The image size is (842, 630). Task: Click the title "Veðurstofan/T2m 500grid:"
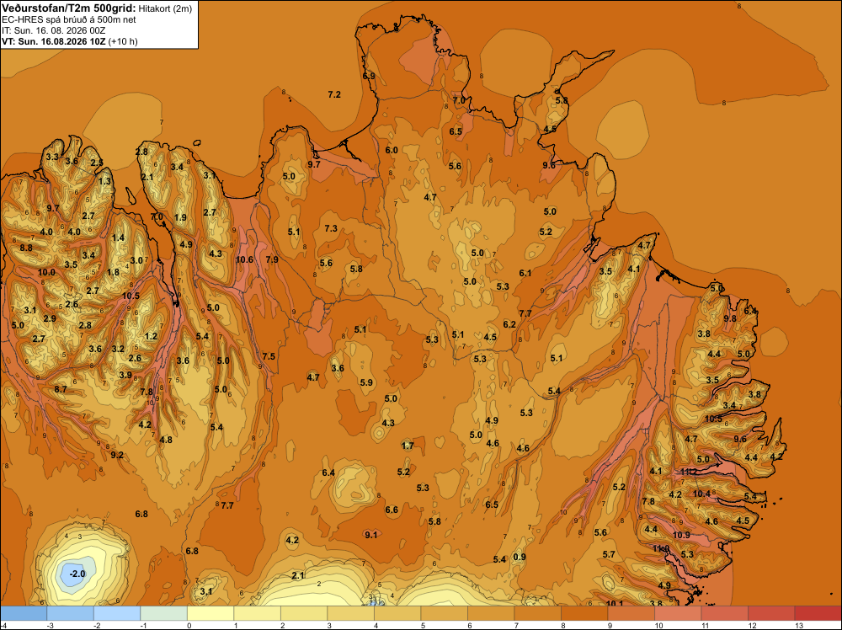tap(69, 8)
